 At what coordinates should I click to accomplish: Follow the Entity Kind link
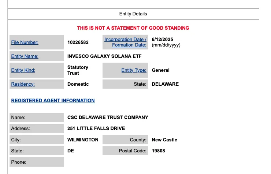tap(23, 70)
